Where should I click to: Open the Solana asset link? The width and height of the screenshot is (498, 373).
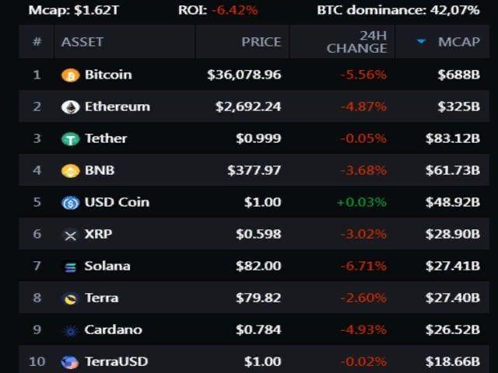click(x=107, y=267)
